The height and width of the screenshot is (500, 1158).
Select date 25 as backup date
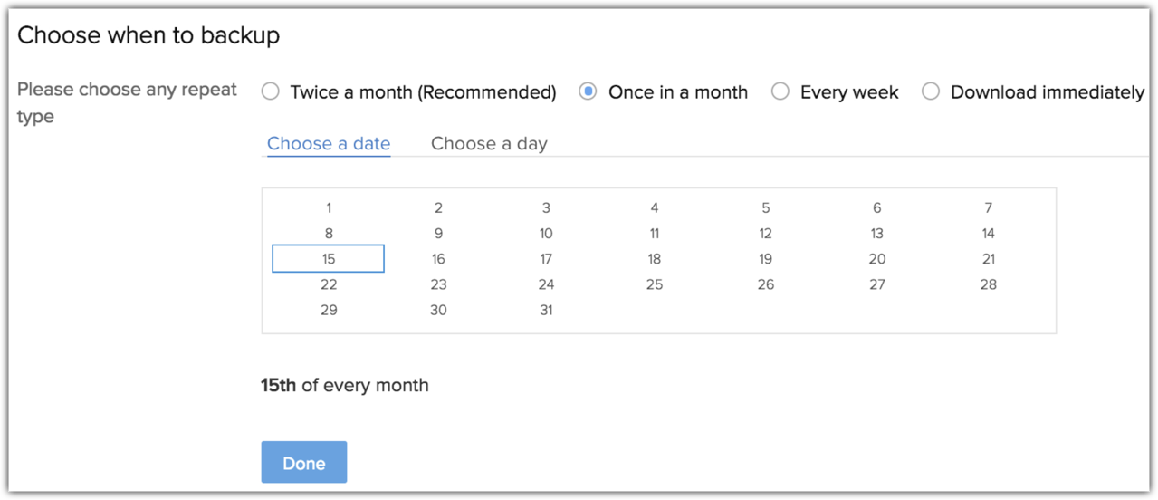655,284
